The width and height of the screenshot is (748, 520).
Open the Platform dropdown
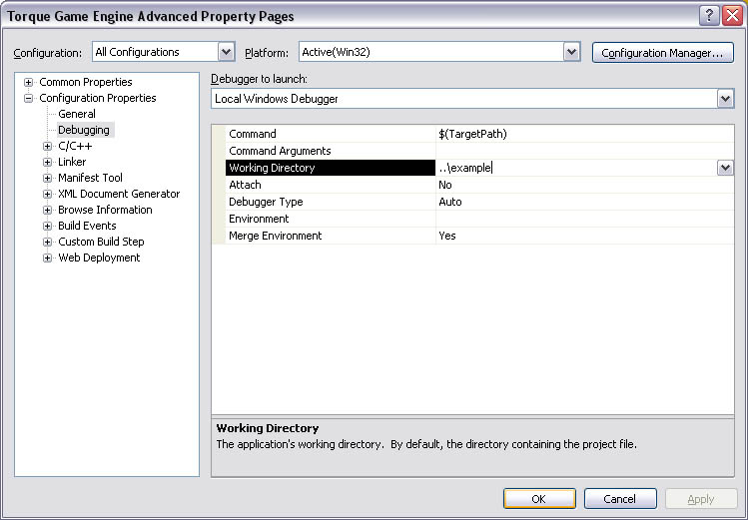[x=571, y=52]
